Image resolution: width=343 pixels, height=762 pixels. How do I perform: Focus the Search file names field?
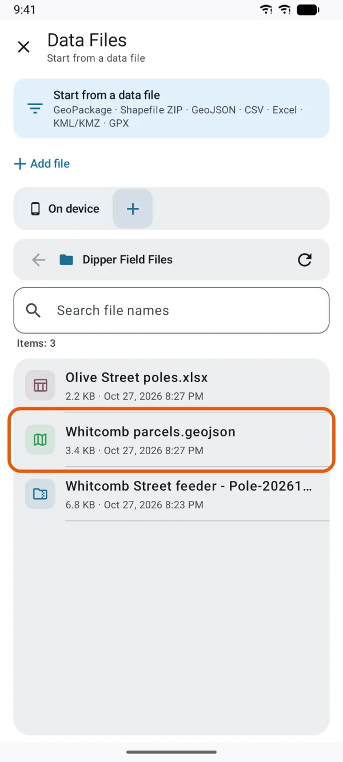point(171,310)
